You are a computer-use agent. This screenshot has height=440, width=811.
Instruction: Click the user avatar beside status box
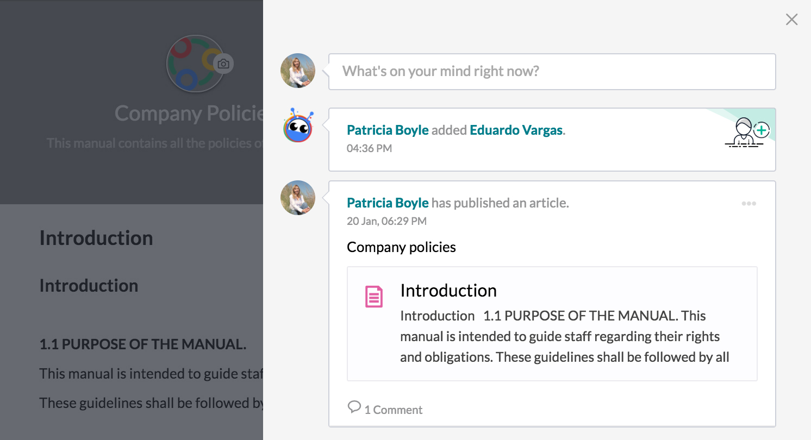298,71
